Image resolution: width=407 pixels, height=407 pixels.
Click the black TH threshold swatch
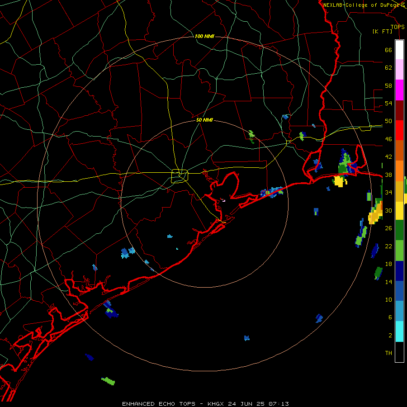tap(399, 352)
